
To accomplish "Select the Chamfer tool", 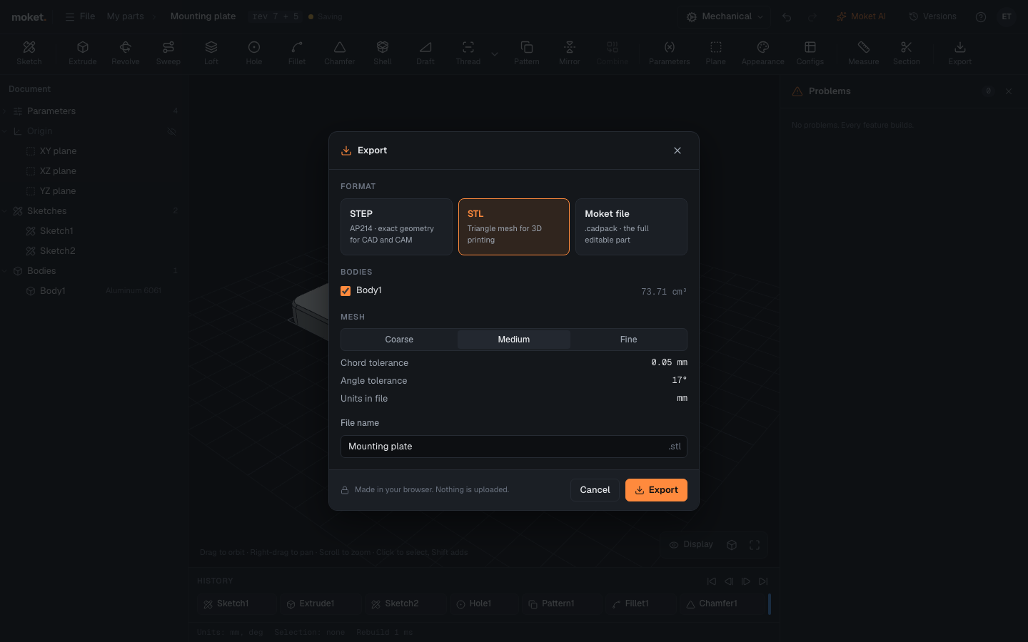I will pos(340,53).
